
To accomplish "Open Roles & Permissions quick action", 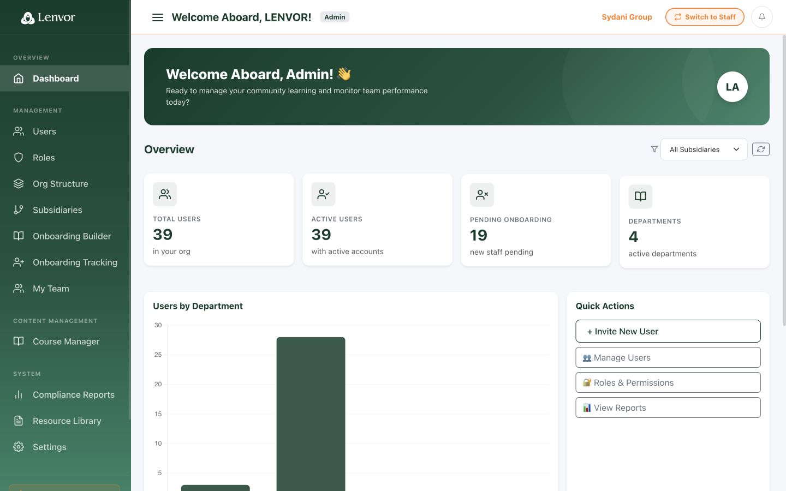I will coord(668,382).
